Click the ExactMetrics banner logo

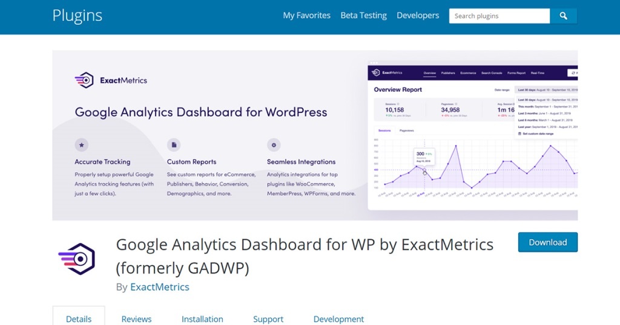click(x=111, y=80)
